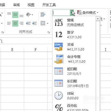
Task: Click the text orientation icon
Action: (x=28, y=15)
